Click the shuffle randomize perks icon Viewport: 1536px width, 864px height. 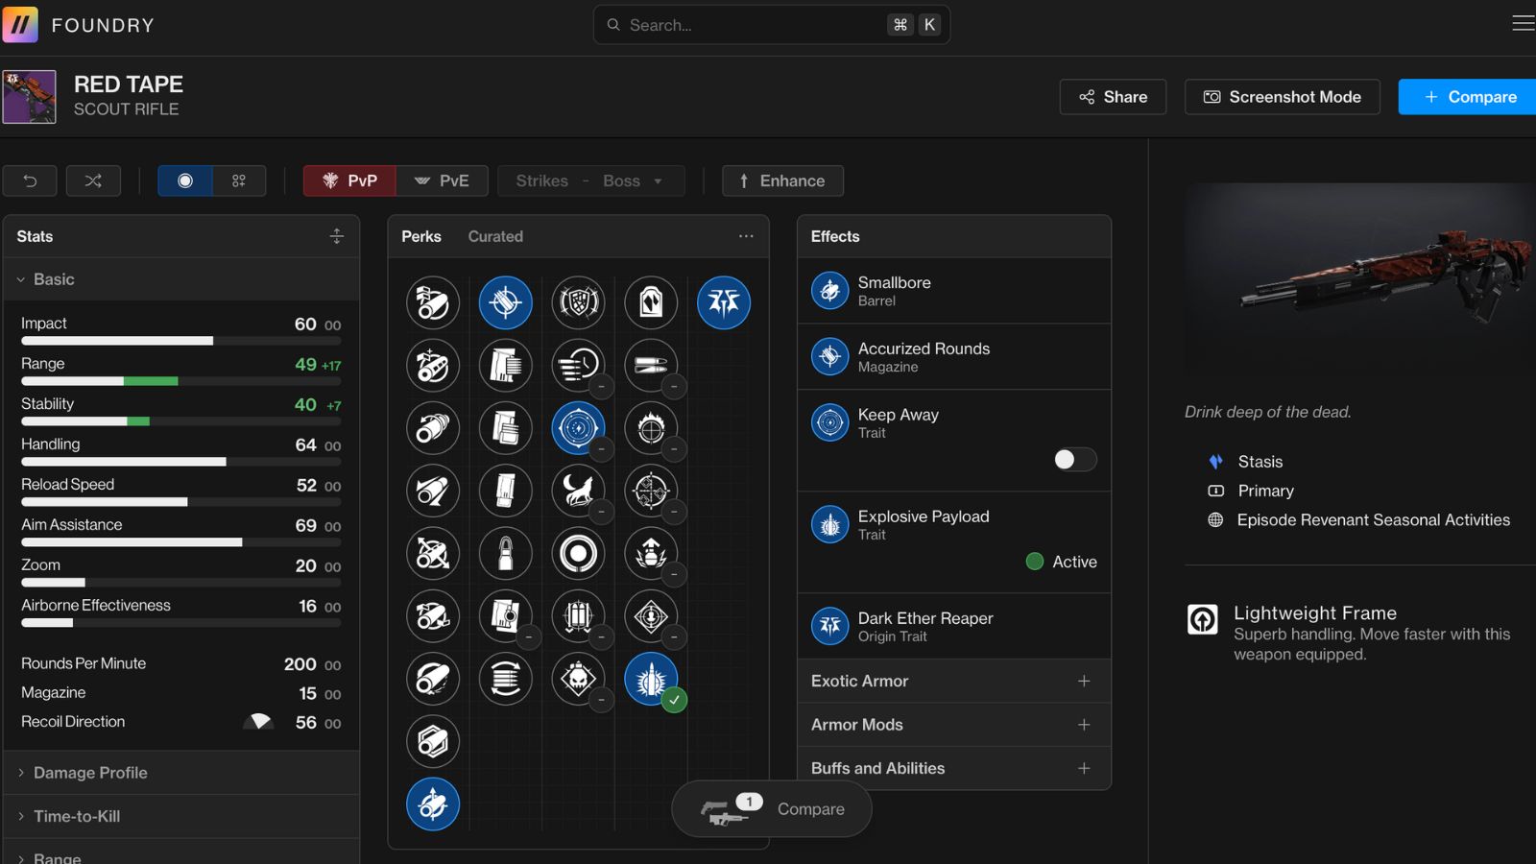(x=93, y=180)
